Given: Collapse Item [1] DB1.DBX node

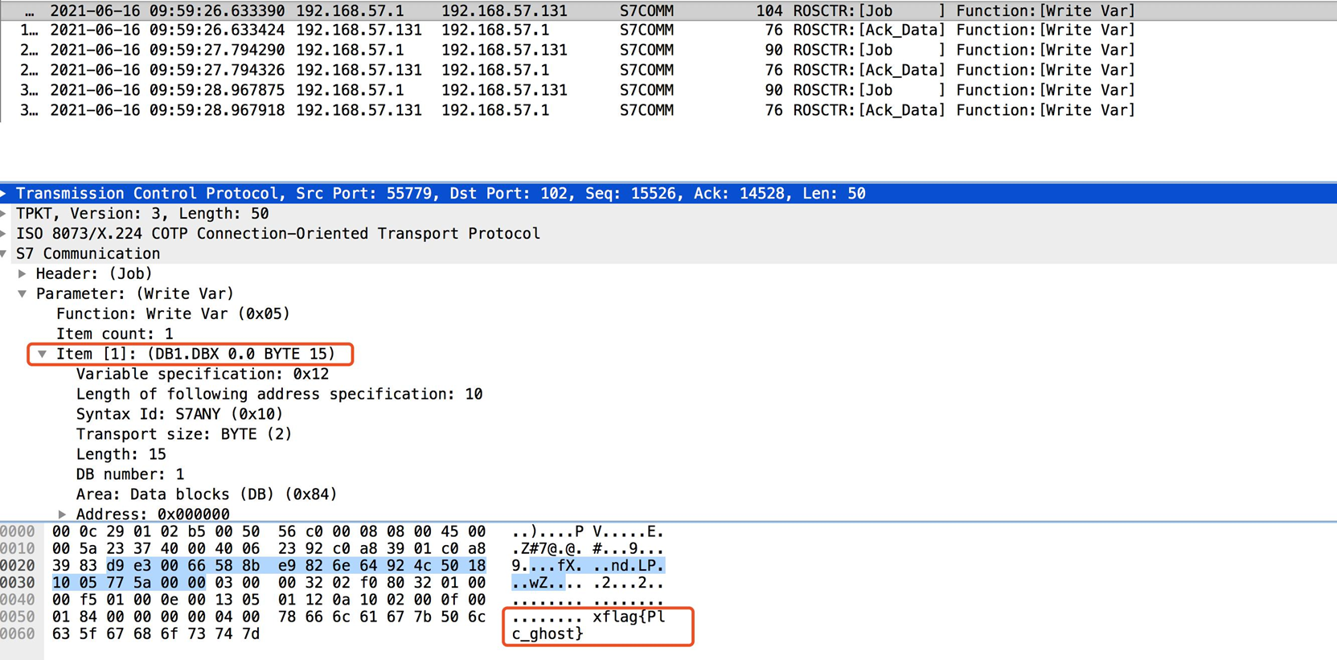Looking at the screenshot, I should pos(43,355).
